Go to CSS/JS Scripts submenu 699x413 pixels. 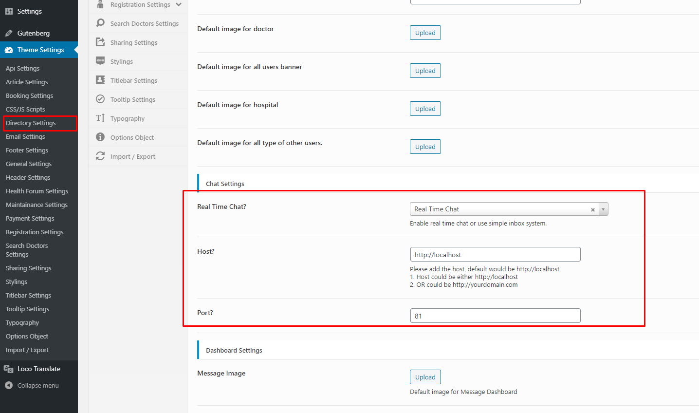25,109
